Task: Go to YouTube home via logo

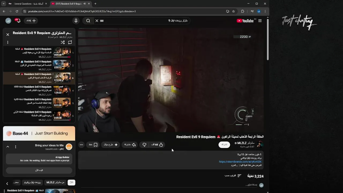Action: (245, 21)
